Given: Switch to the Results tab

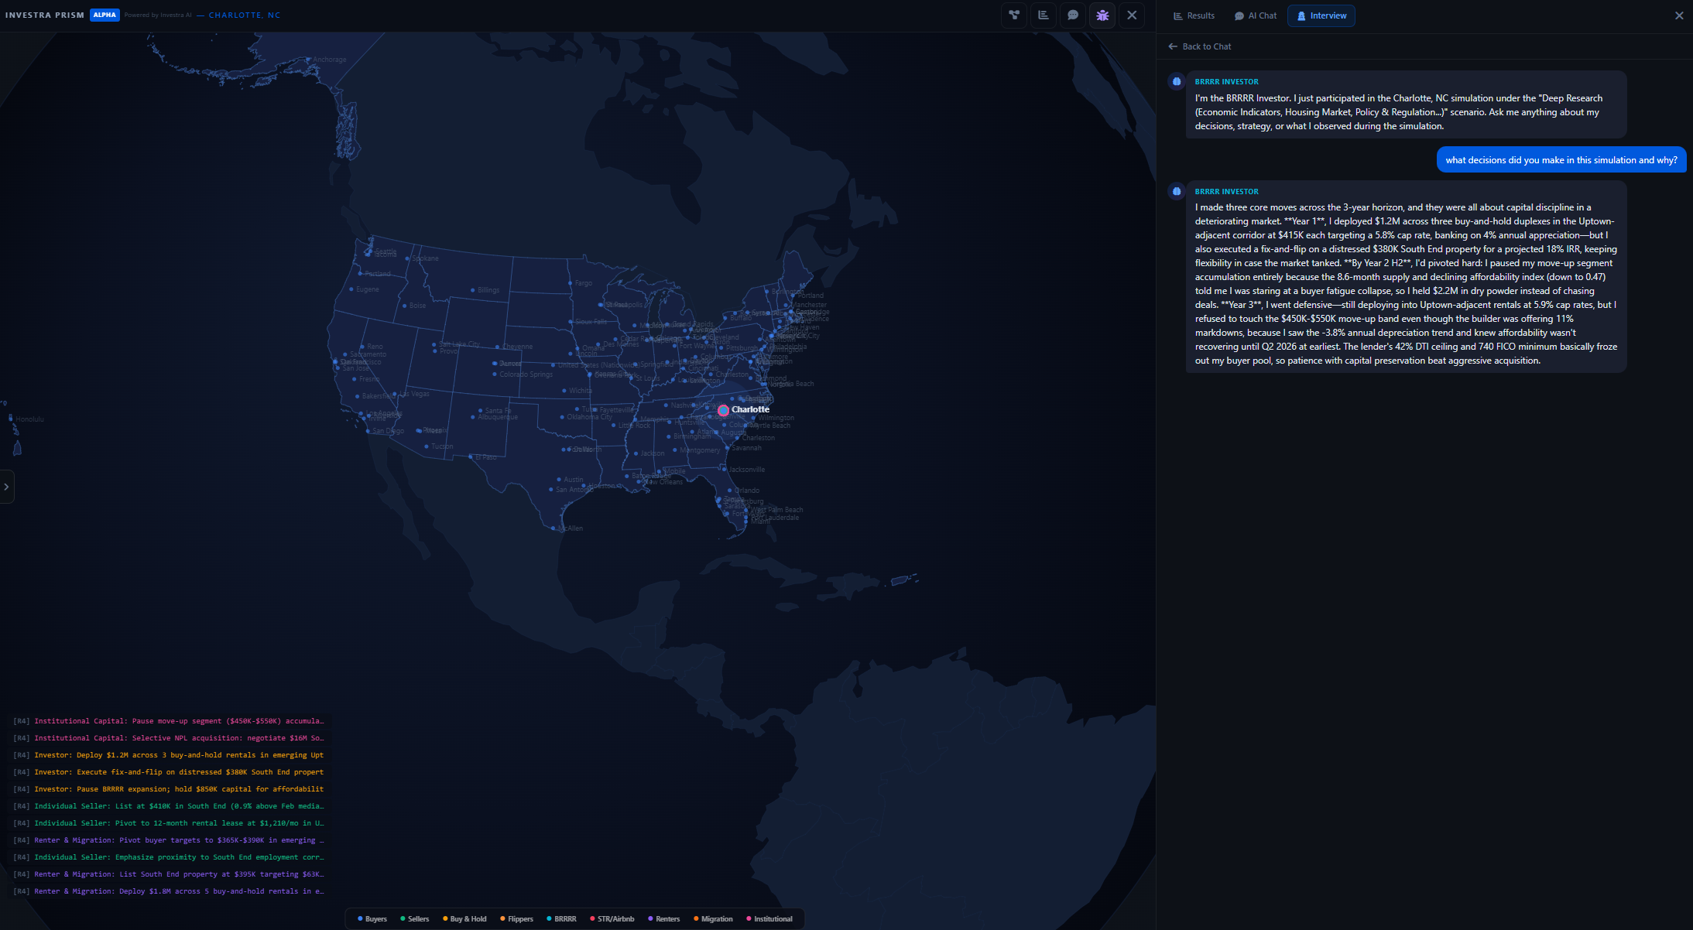Looking at the screenshot, I should (x=1194, y=15).
